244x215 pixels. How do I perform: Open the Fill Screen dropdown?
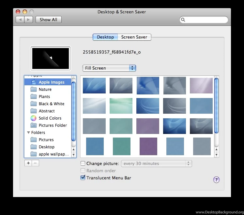[109, 68]
